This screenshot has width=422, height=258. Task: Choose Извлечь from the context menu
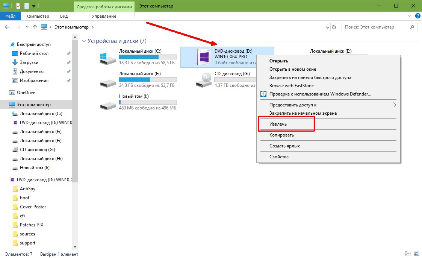[x=278, y=124]
